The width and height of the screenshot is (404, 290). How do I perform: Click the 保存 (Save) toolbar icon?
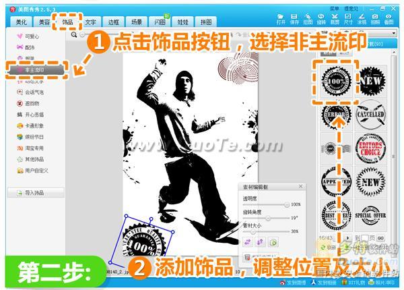pos(294,20)
